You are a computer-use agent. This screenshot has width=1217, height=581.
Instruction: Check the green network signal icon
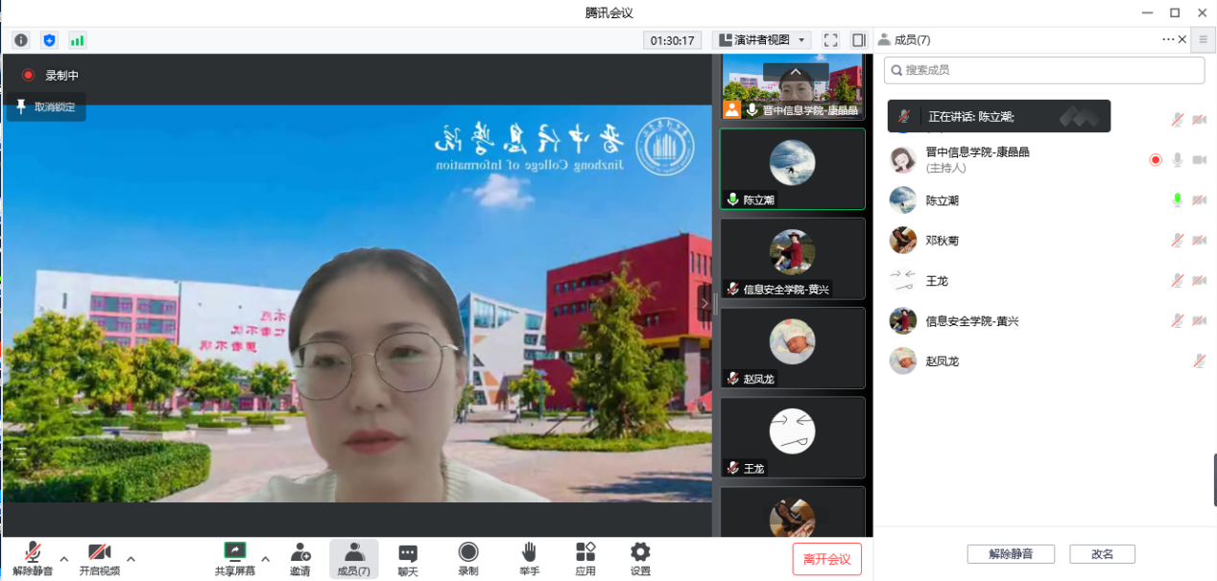(x=77, y=40)
